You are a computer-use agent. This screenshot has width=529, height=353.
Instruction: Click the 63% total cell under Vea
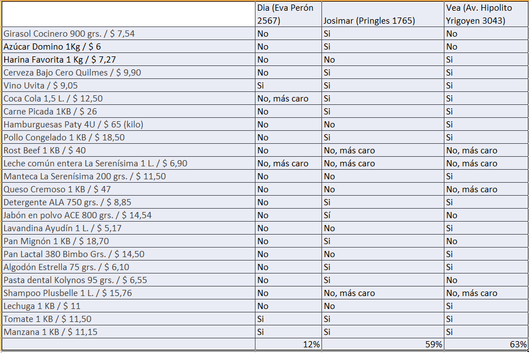coord(486,344)
